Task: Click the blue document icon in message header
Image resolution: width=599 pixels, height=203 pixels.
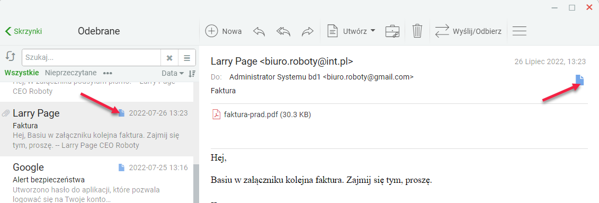Action: [x=580, y=80]
